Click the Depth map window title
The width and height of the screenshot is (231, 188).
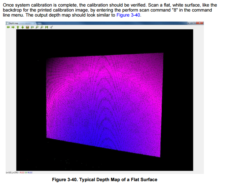(13, 23)
